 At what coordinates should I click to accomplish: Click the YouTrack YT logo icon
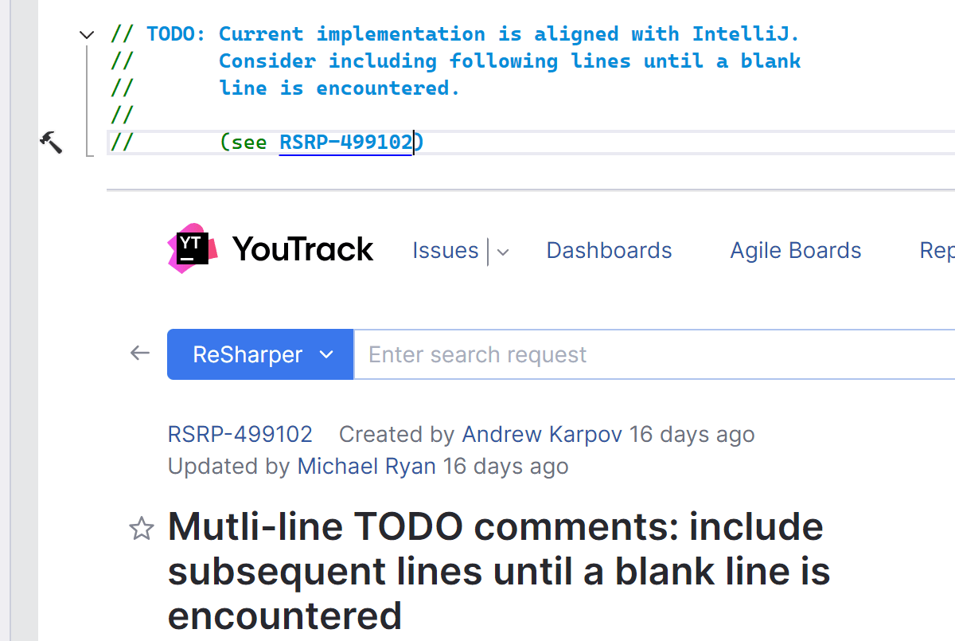tap(191, 248)
